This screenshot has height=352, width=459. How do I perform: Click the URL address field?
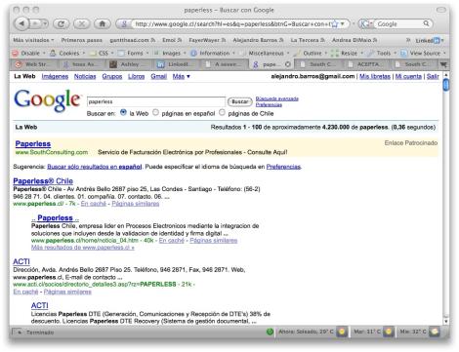tap(232, 24)
